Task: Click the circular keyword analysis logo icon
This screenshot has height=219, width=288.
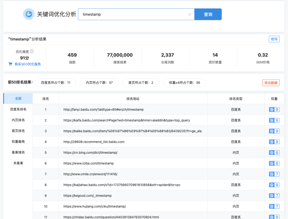Action: pos(29,14)
